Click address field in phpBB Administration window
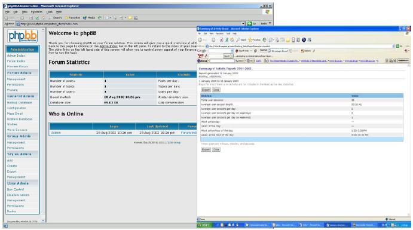Image resolution: width=413 pixels, height=230 pixels. coord(131,23)
